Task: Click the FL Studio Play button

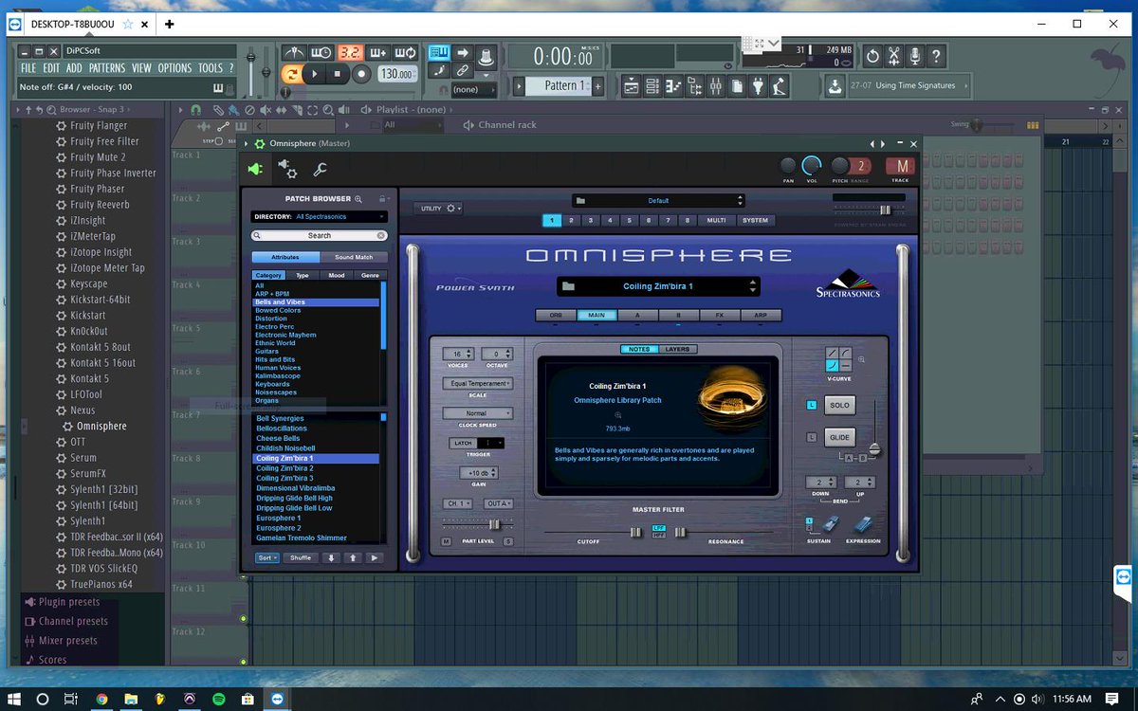Action: point(316,74)
